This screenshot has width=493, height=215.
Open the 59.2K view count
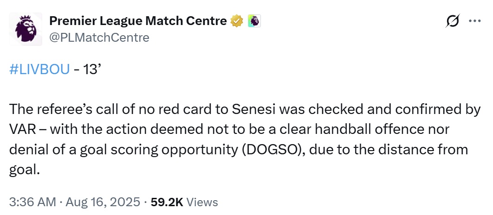pyautogui.click(x=167, y=202)
